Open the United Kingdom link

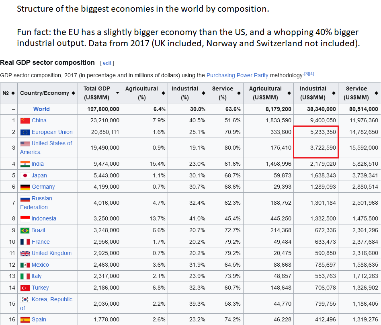(x=51, y=253)
